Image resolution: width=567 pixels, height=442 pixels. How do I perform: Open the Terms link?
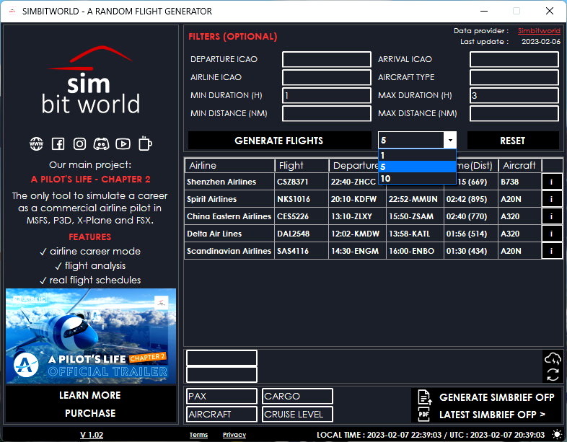tap(198, 435)
